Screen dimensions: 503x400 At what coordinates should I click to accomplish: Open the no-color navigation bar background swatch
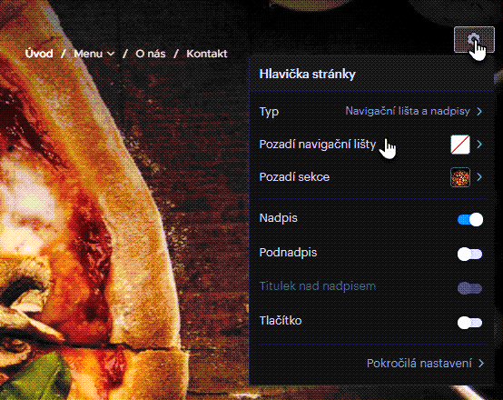coord(460,145)
